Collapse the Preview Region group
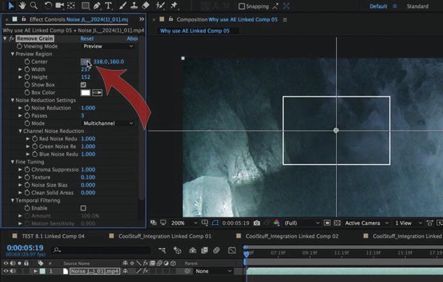This screenshot has height=282, width=443. [x=12, y=54]
